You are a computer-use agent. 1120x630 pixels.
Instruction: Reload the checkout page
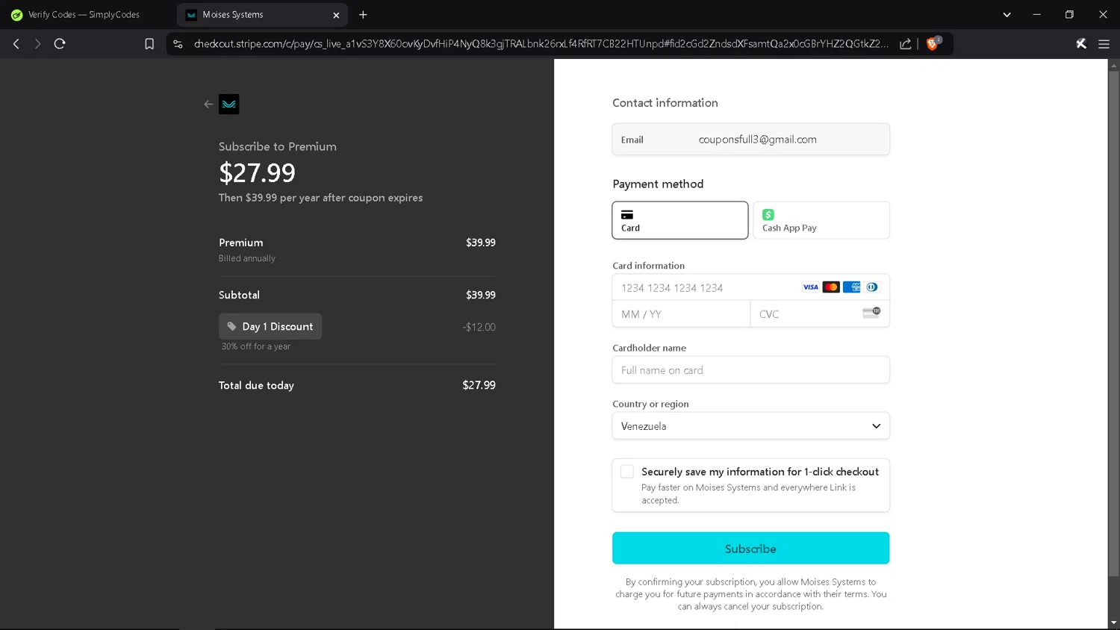coord(60,44)
